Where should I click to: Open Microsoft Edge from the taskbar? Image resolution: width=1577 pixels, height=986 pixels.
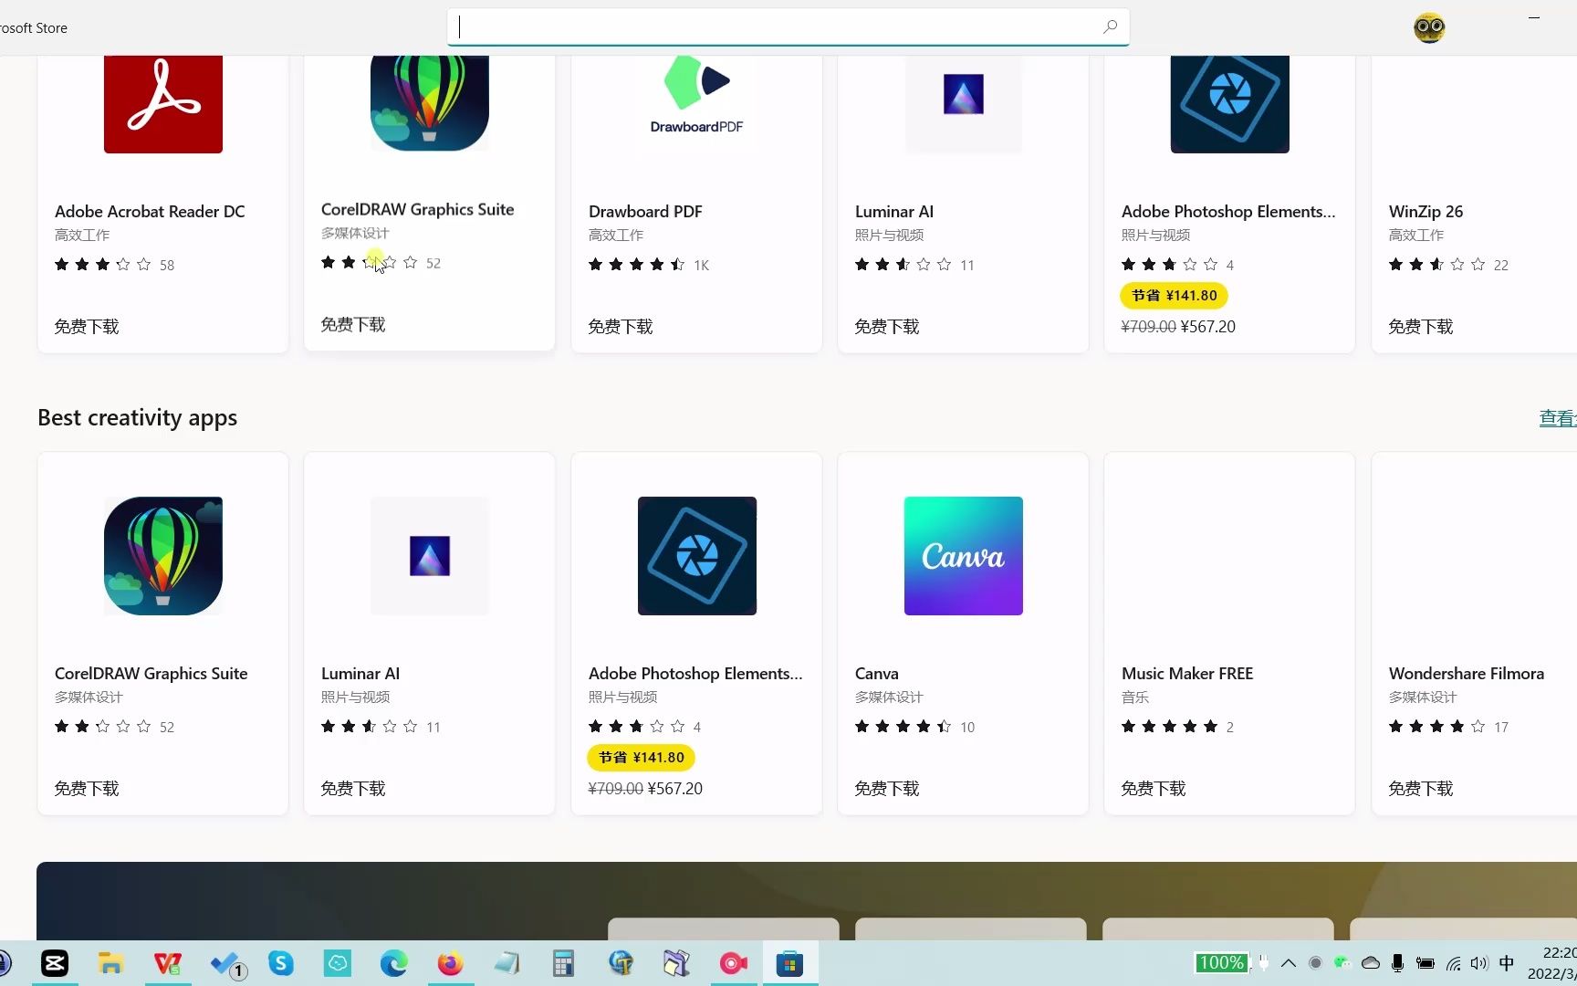pyautogui.click(x=394, y=963)
